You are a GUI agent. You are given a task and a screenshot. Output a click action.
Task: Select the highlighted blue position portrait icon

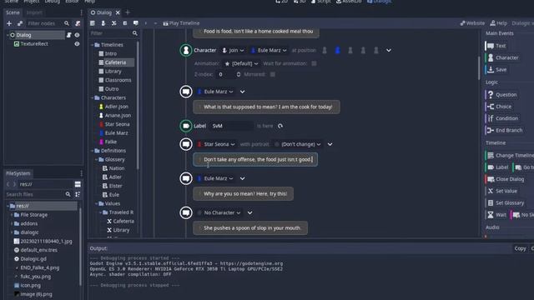tap(337, 50)
